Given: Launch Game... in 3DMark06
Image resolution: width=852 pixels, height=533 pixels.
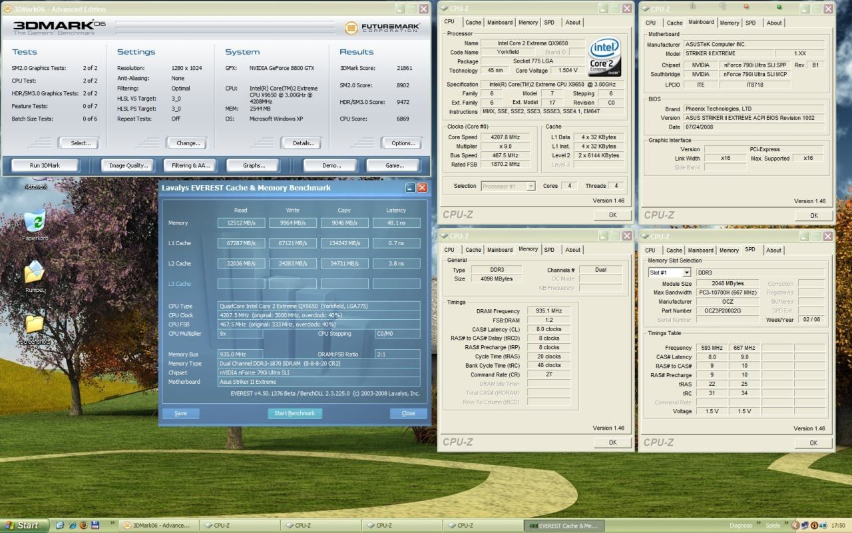Looking at the screenshot, I should pyautogui.click(x=394, y=165).
